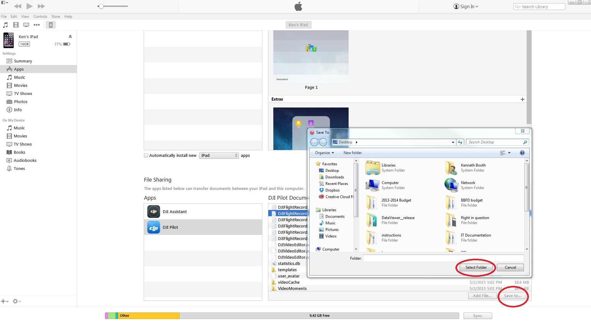591x324 pixels.
Task: Skip to next track
Action: [x=41, y=6]
